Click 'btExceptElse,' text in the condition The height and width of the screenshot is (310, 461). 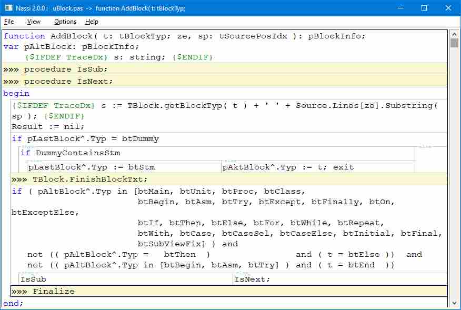pyautogui.click(x=45, y=213)
